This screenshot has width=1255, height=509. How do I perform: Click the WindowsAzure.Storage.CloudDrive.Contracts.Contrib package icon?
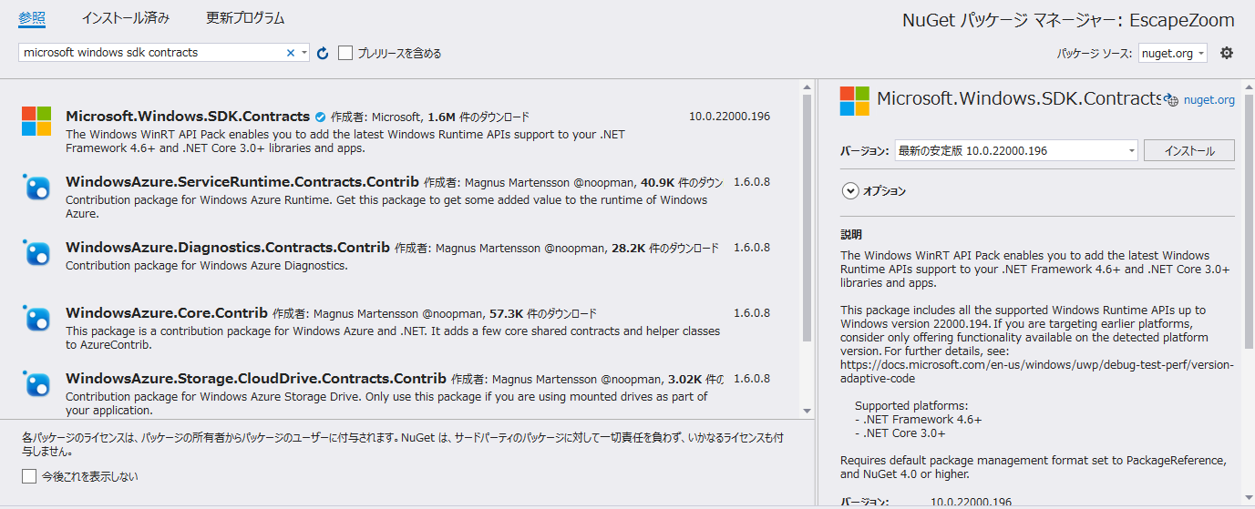36,383
